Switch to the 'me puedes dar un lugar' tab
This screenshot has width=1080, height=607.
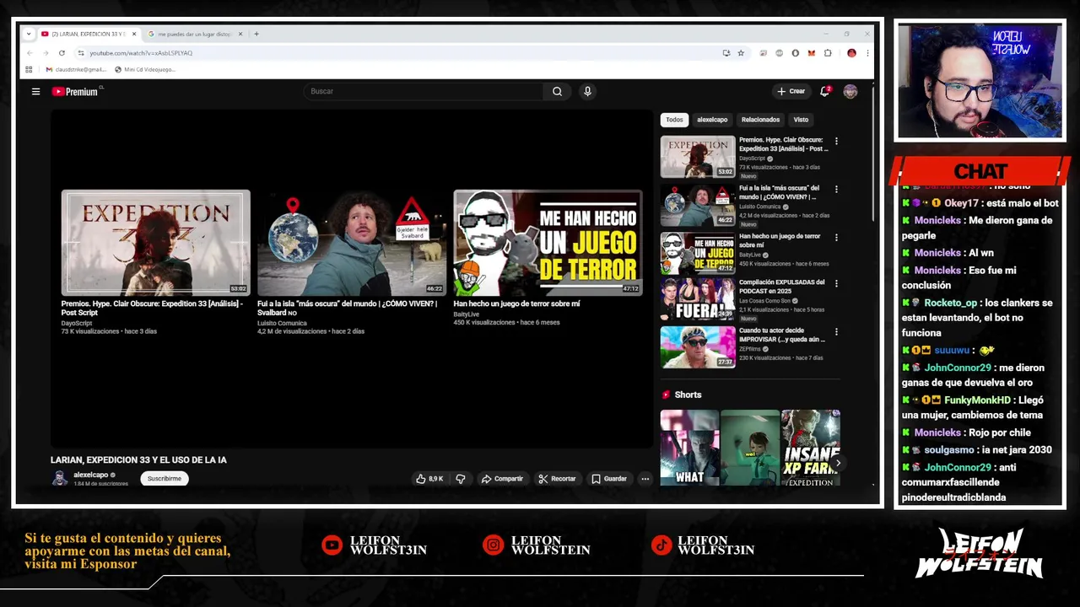click(x=194, y=34)
